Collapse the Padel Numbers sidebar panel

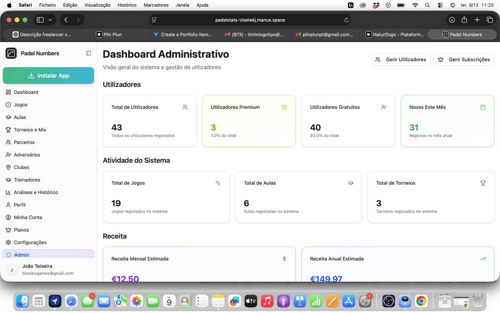tap(88, 53)
